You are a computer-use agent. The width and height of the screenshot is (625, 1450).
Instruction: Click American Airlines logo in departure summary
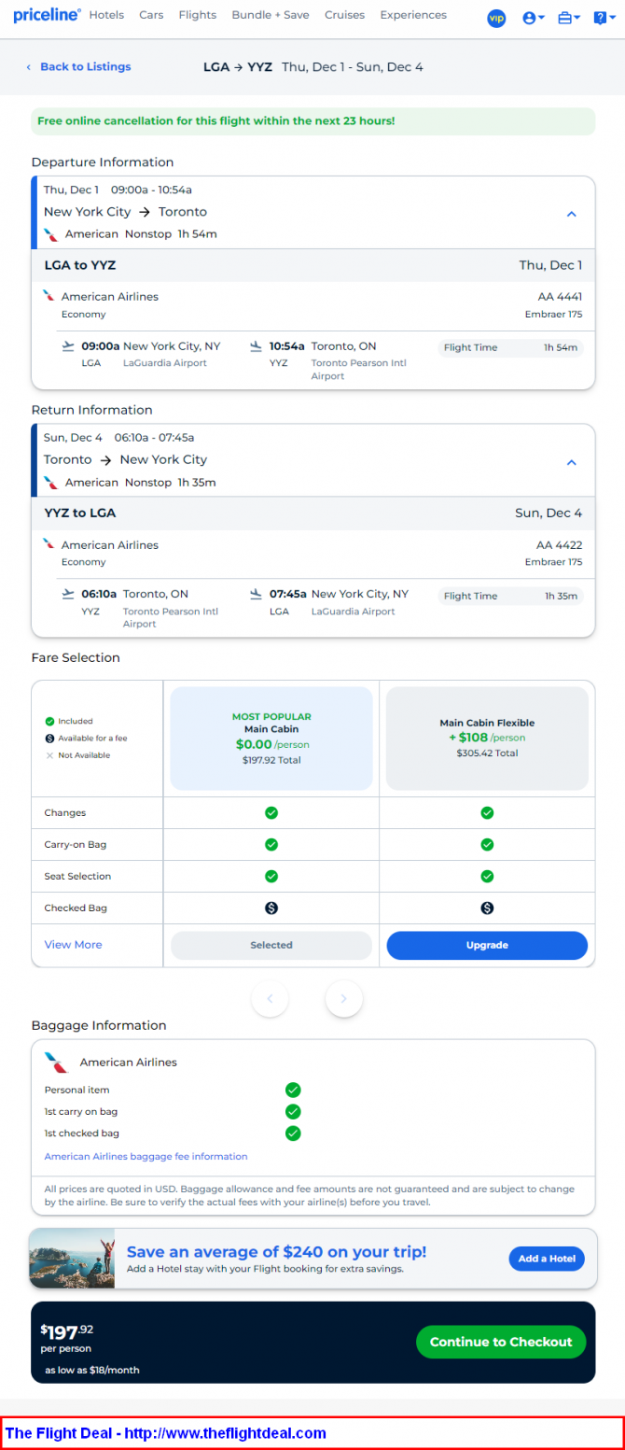(50, 233)
